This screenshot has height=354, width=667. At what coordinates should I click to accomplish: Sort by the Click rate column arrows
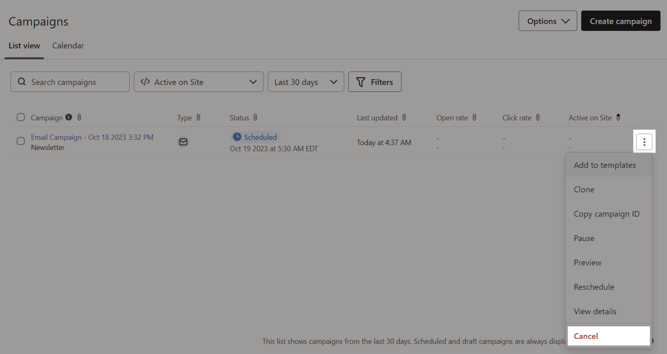coord(538,118)
